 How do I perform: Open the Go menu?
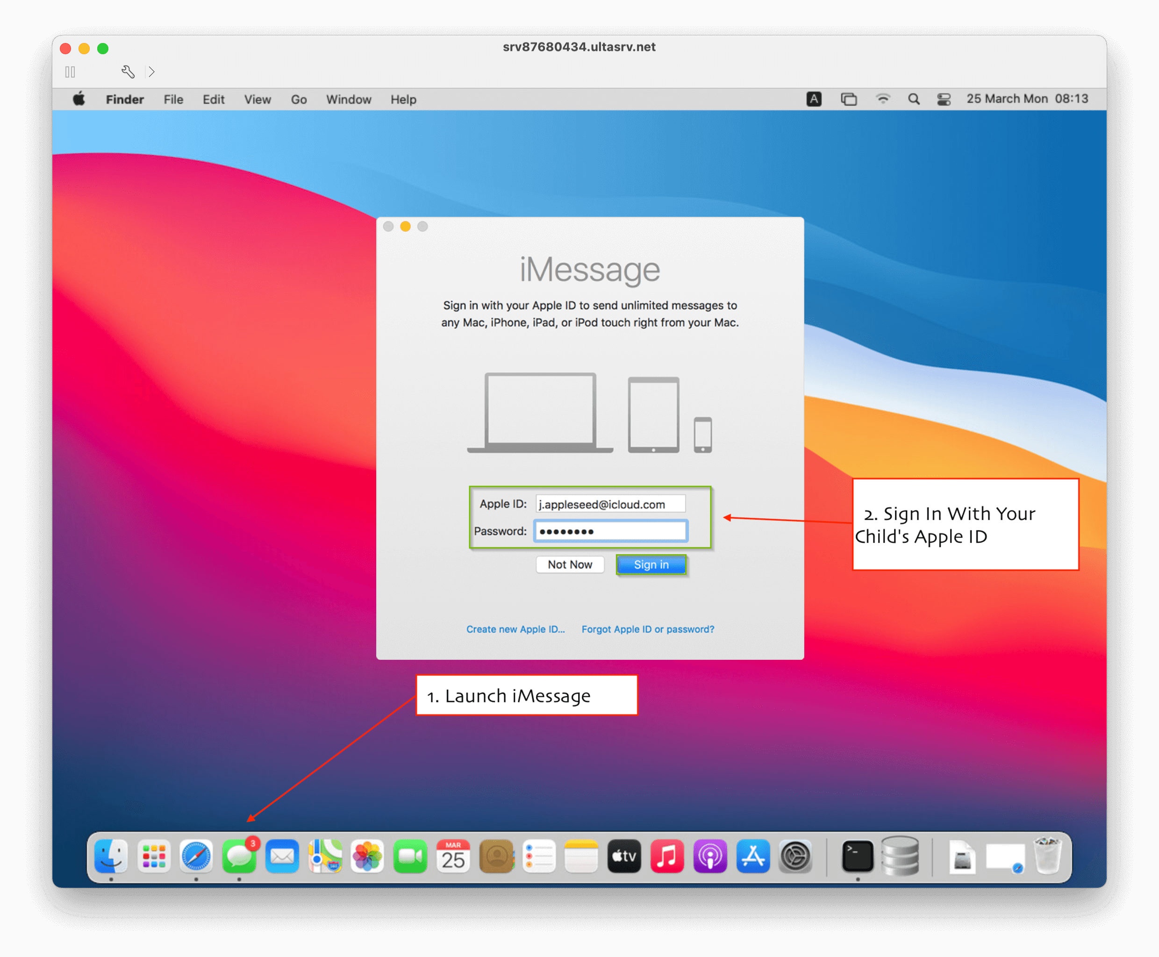299,99
